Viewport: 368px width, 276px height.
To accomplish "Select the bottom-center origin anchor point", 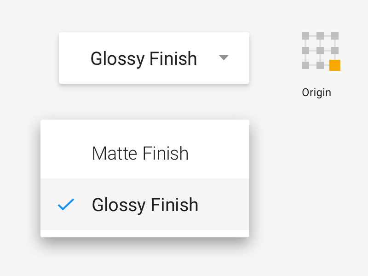I will (x=319, y=65).
